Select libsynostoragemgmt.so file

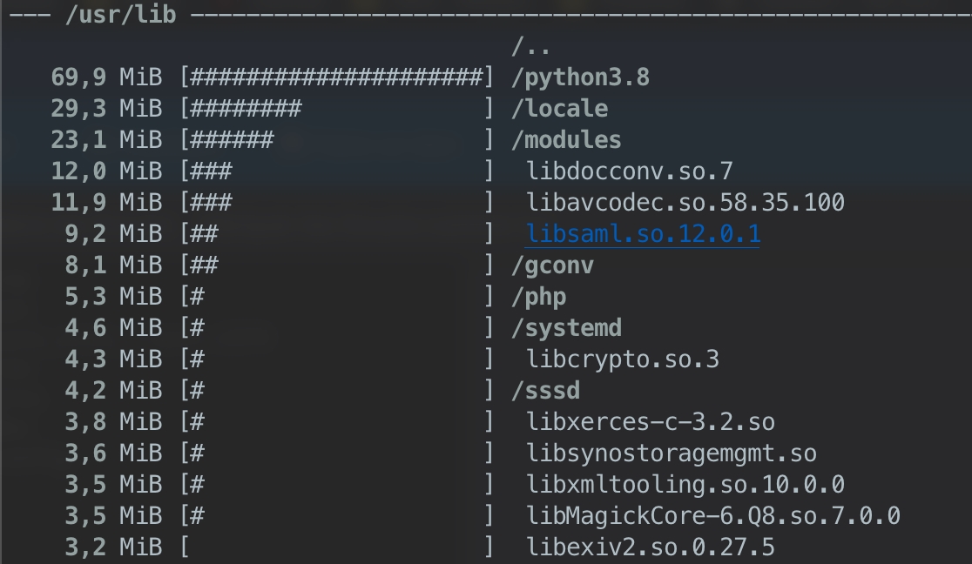click(x=671, y=453)
